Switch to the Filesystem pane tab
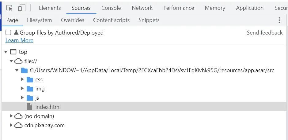Image resolution: width=288 pixels, height=140 pixels. (39, 20)
